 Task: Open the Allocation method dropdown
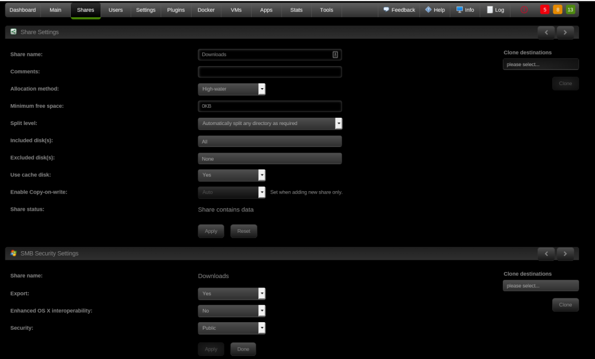pos(231,89)
